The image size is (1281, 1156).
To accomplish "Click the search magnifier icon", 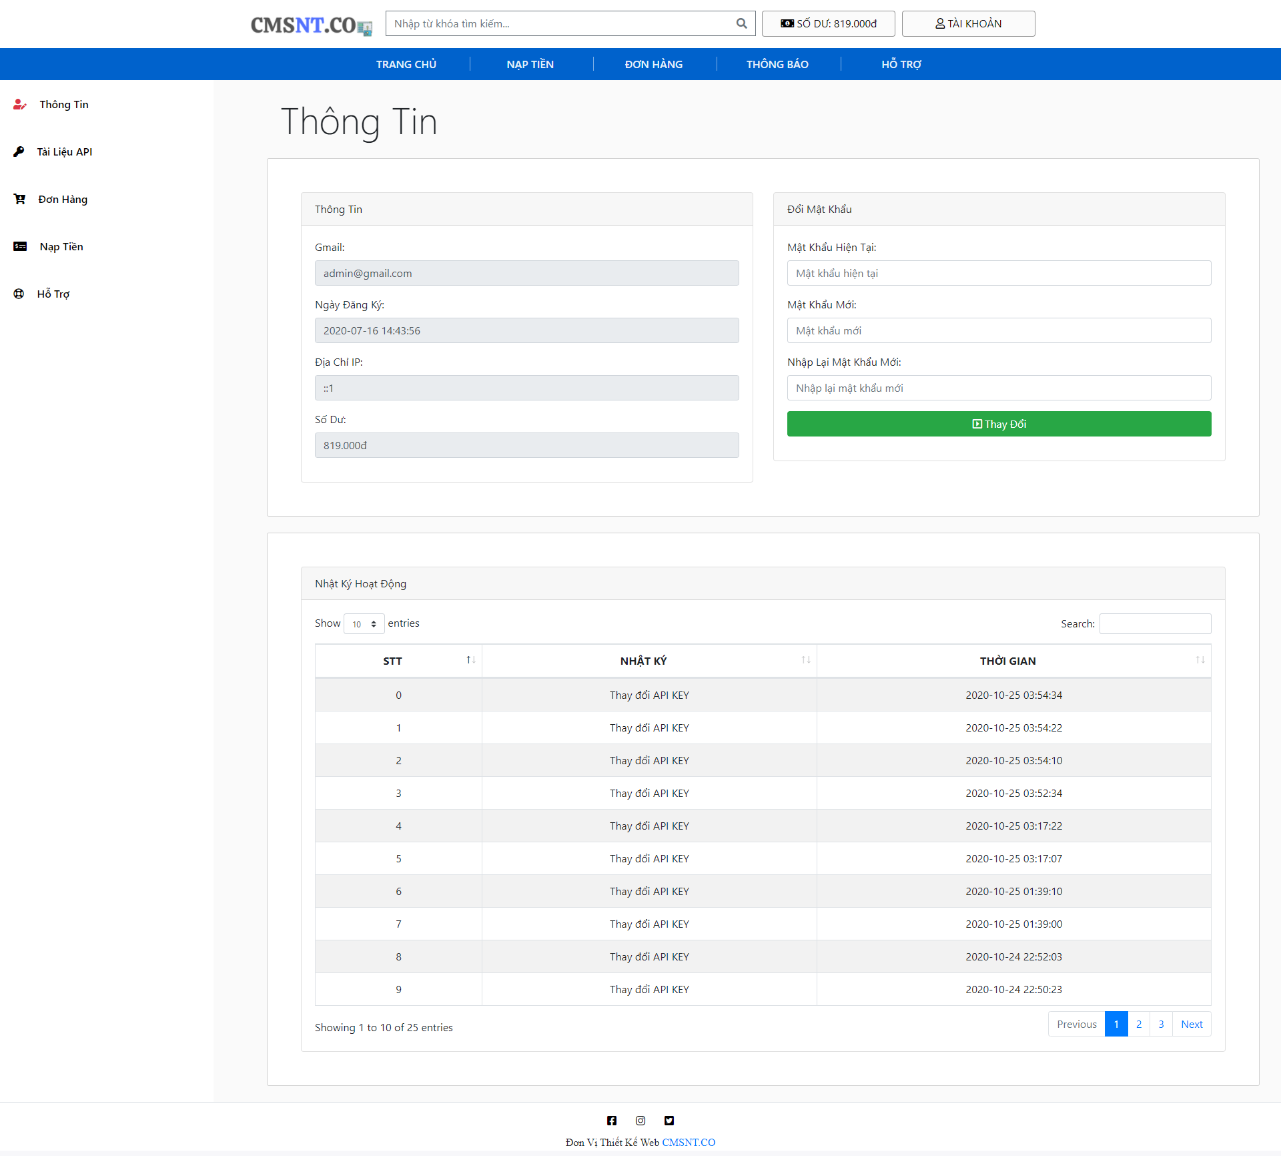I will point(741,23).
